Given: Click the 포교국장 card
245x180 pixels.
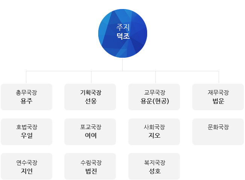Looking at the screenshot, I should point(90,132).
